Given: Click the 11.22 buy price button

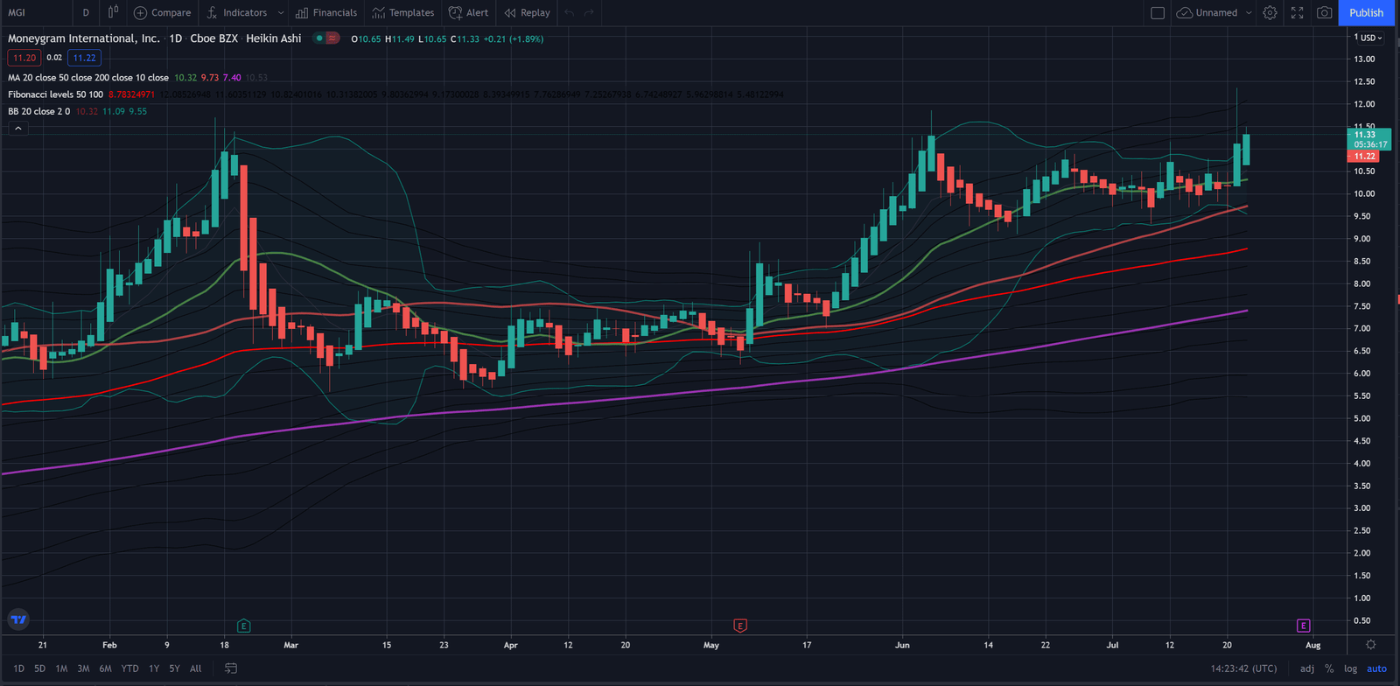Looking at the screenshot, I should coord(84,58).
